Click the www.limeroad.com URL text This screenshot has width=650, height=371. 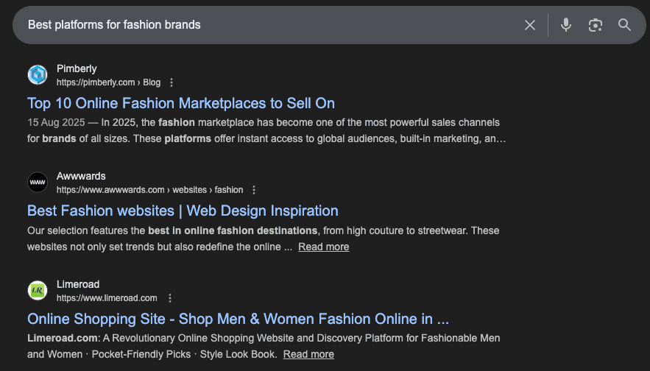[107, 298]
